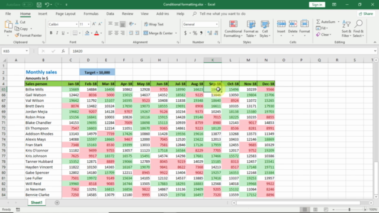Viewport: 379px width, 213px height.
Task: Expand the Name Box dropdown arrow
Action: [x=27, y=51]
